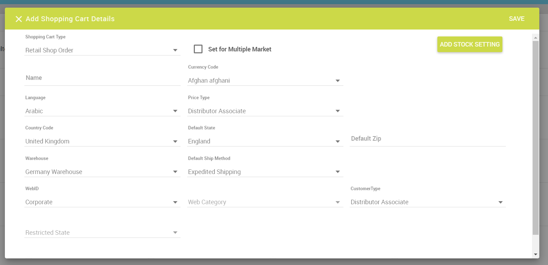
Task: Expand the Default State dropdown
Action: tap(264, 141)
